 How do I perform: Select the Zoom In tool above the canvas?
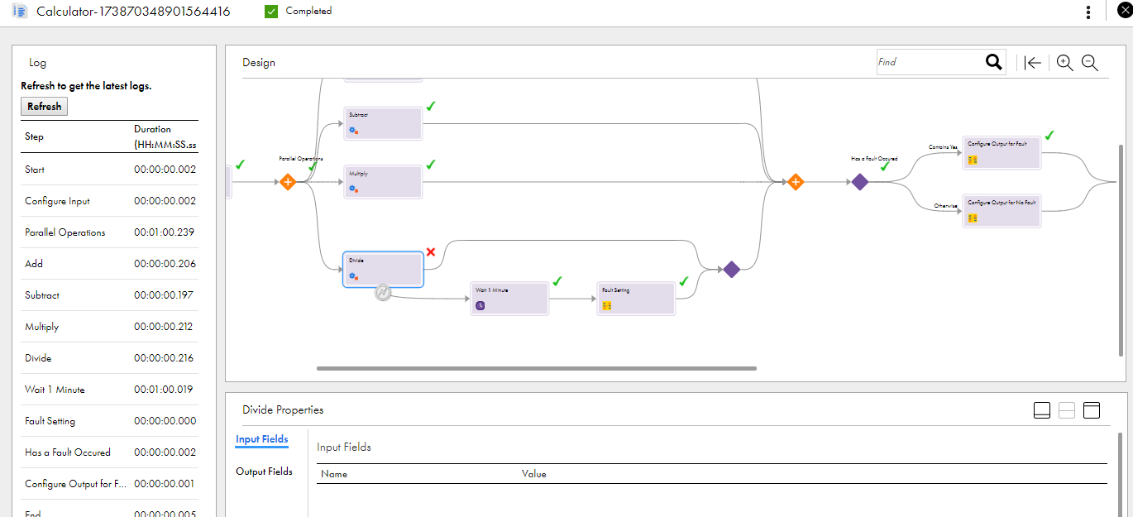pyautogui.click(x=1065, y=62)
